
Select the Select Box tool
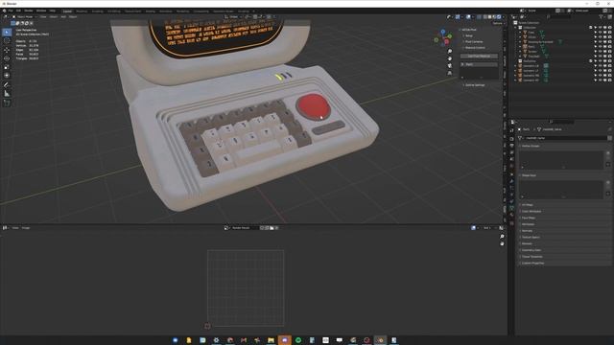coord(7,32)
